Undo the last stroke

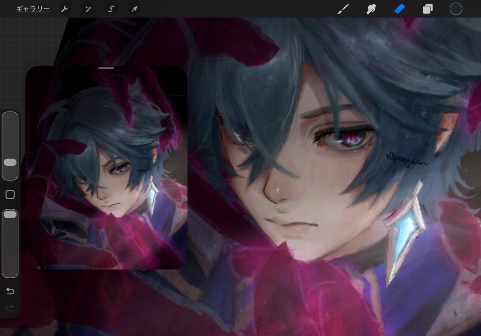(x=10, y=291)
